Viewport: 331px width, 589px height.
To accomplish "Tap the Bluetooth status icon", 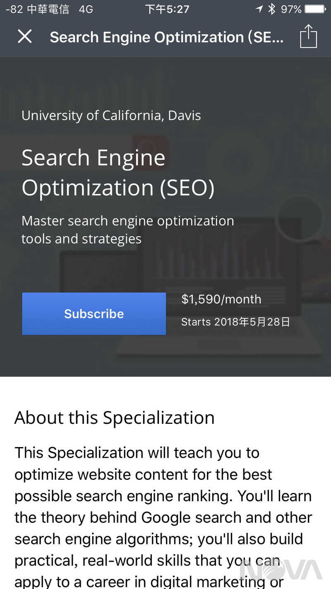I will point(271,9).
